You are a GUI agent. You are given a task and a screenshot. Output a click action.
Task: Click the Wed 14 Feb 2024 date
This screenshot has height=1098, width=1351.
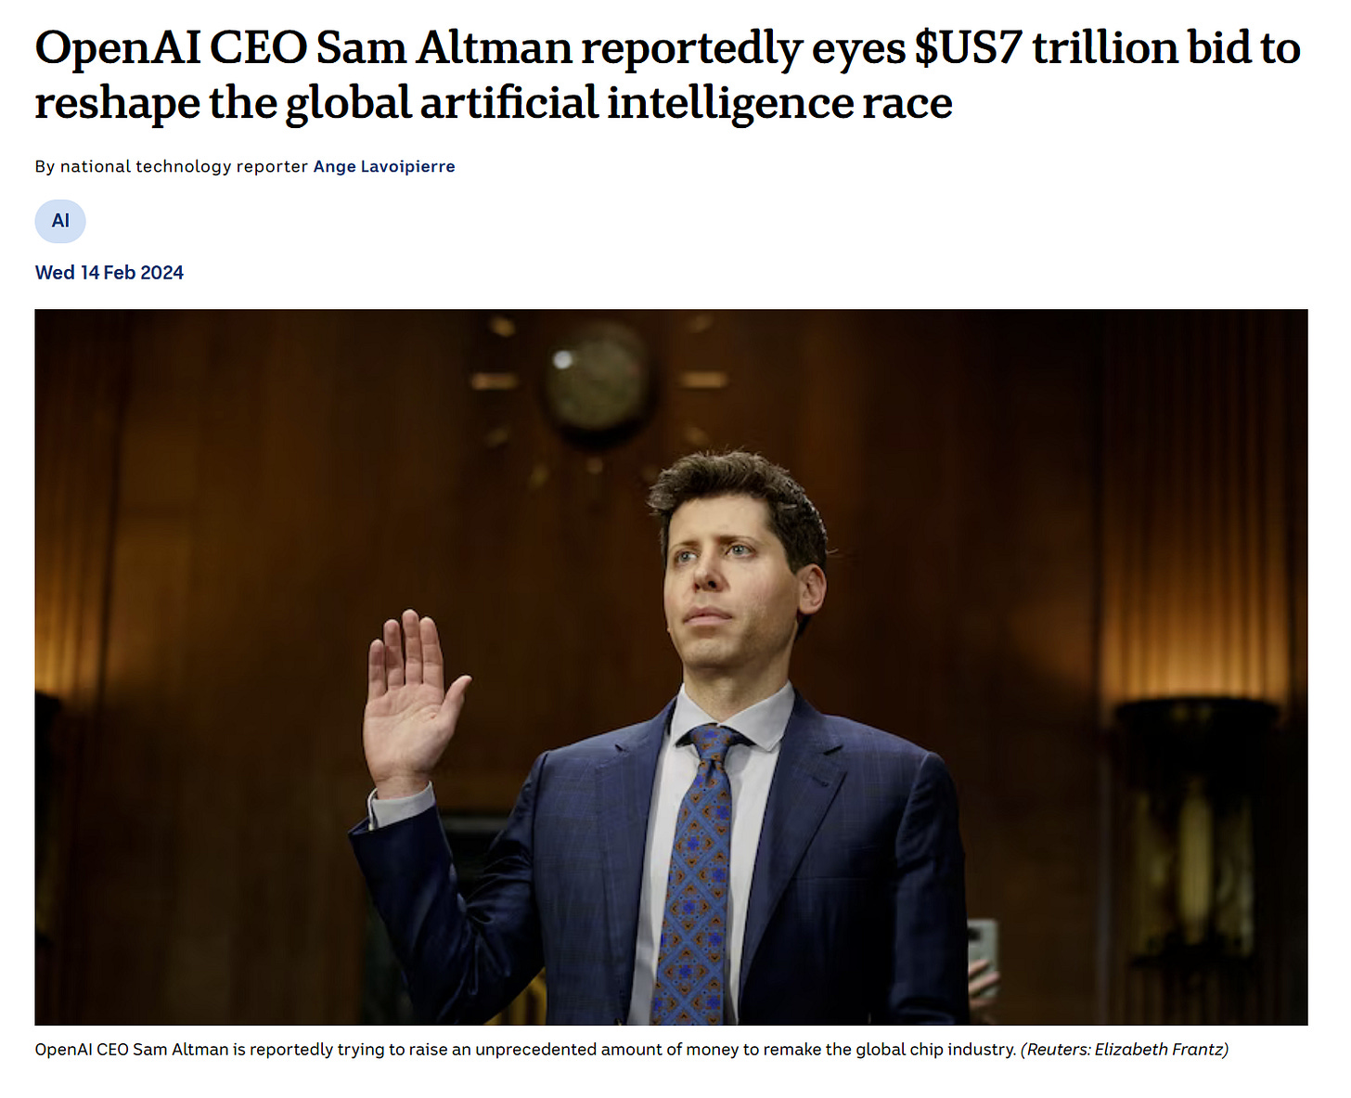[x=109, y=272]
